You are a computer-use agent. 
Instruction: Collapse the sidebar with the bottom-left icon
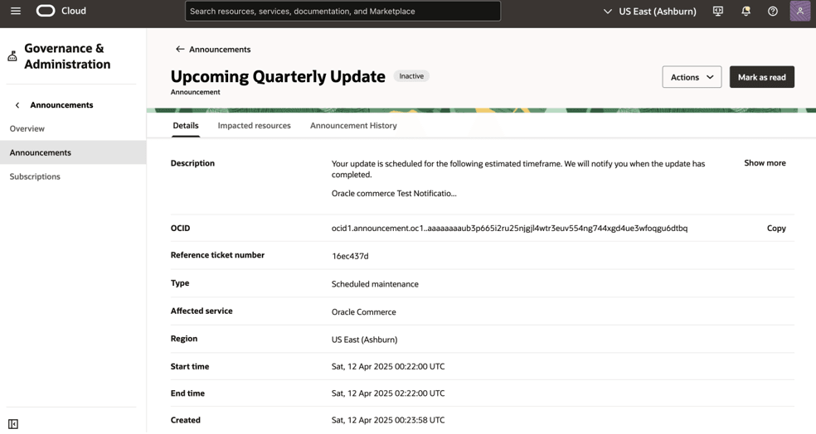(13, 424)
